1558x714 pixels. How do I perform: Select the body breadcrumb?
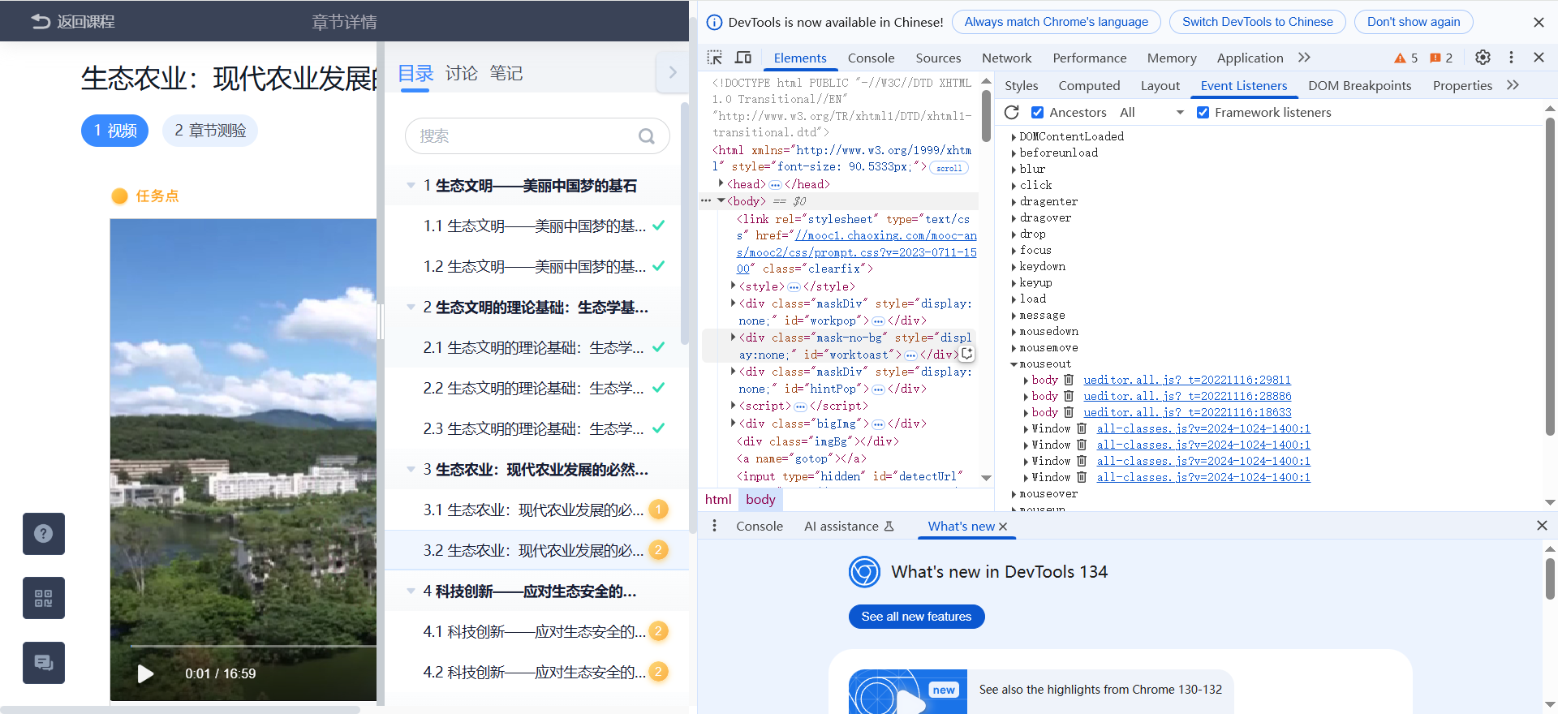click(x=760, y=500)
